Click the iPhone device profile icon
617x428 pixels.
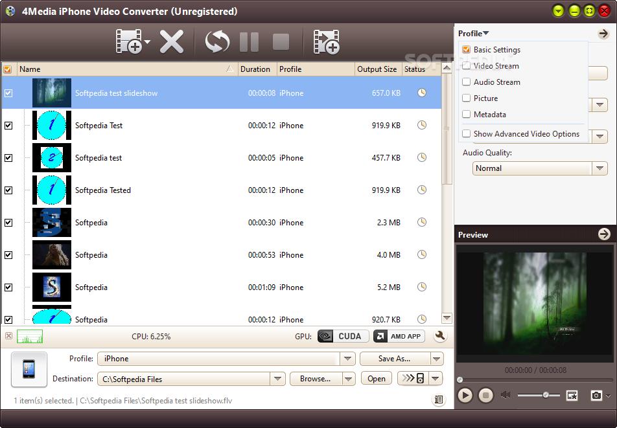[x=29, y=370]
